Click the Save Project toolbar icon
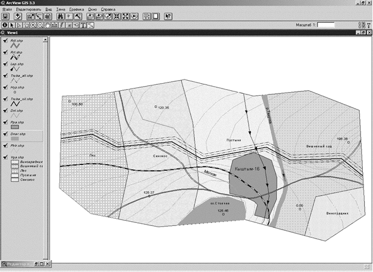 (5, 16)
